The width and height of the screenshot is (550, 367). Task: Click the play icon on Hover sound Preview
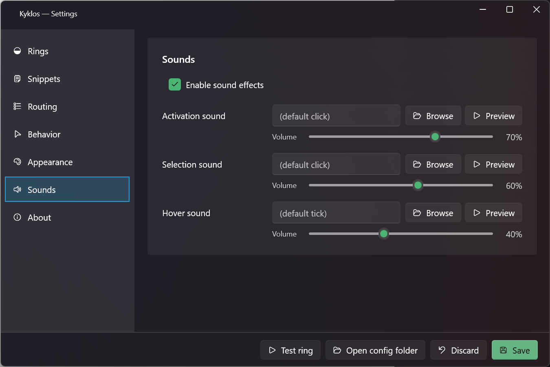(x=477, y=213)
